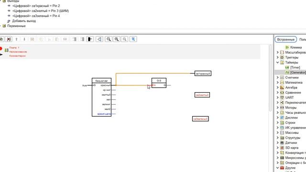Click the board icon in the Плата 1 header
This screenshot has height=172, width=306.
tap(7, 50)
